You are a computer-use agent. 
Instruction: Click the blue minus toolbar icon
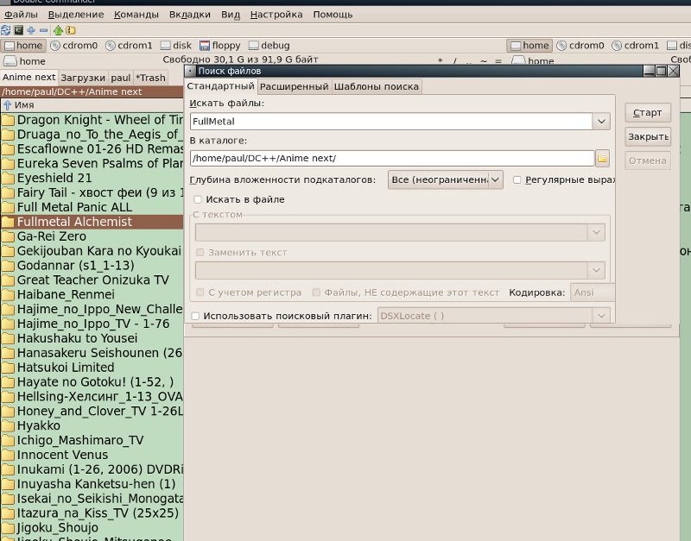point(44,30)
